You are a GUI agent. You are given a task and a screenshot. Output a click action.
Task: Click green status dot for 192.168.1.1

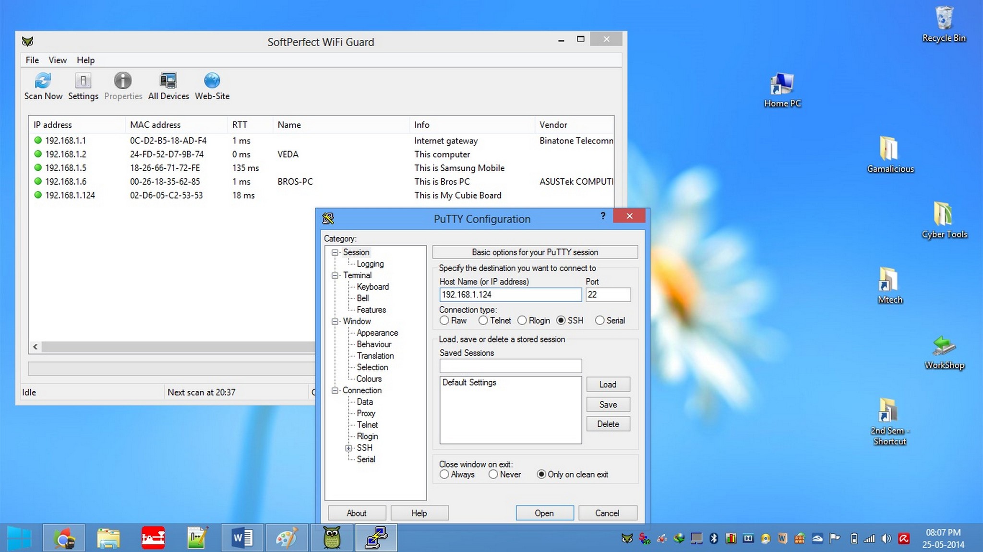pos(38,141)
